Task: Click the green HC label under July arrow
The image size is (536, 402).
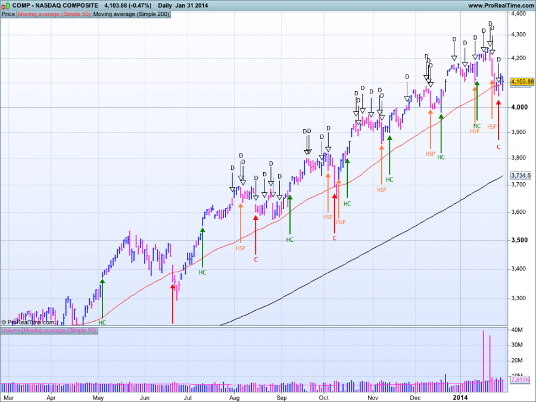Action: pos(202,272)
